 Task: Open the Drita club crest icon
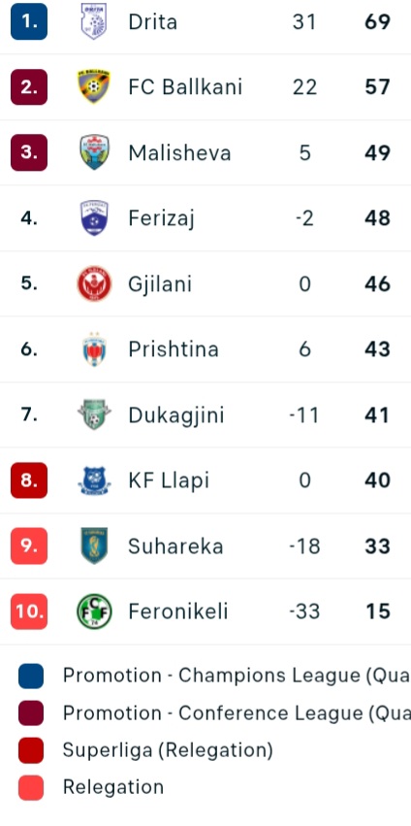click(x=94, y=21)
